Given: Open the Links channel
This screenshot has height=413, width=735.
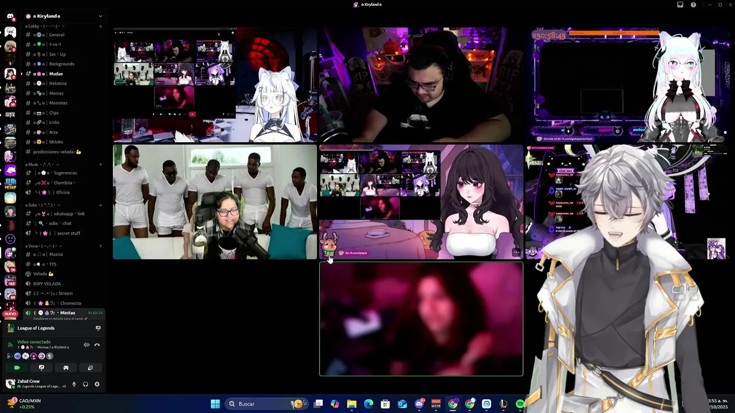Looking at the screenshot, I should point(64,123).
